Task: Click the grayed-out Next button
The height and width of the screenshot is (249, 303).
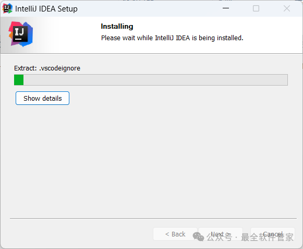Action: pos(221,234)
